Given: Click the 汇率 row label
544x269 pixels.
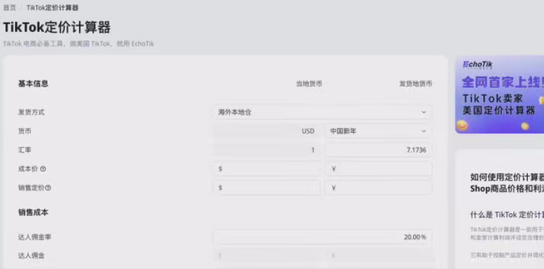Looking at the screenshot, I should (25, 150).
